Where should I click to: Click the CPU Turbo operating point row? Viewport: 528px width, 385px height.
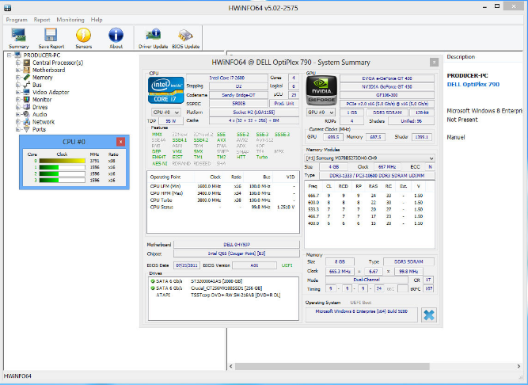click(x=223, y=200)
